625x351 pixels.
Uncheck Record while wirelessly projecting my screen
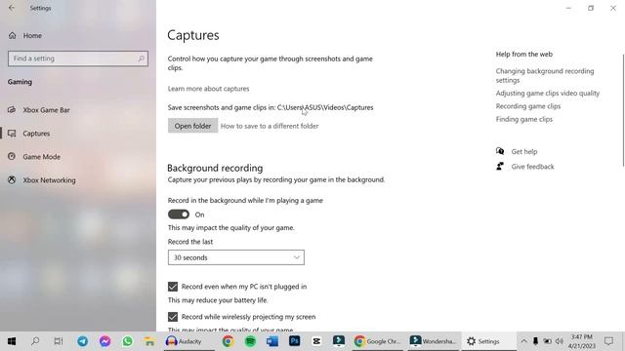(x=173, y=317)
